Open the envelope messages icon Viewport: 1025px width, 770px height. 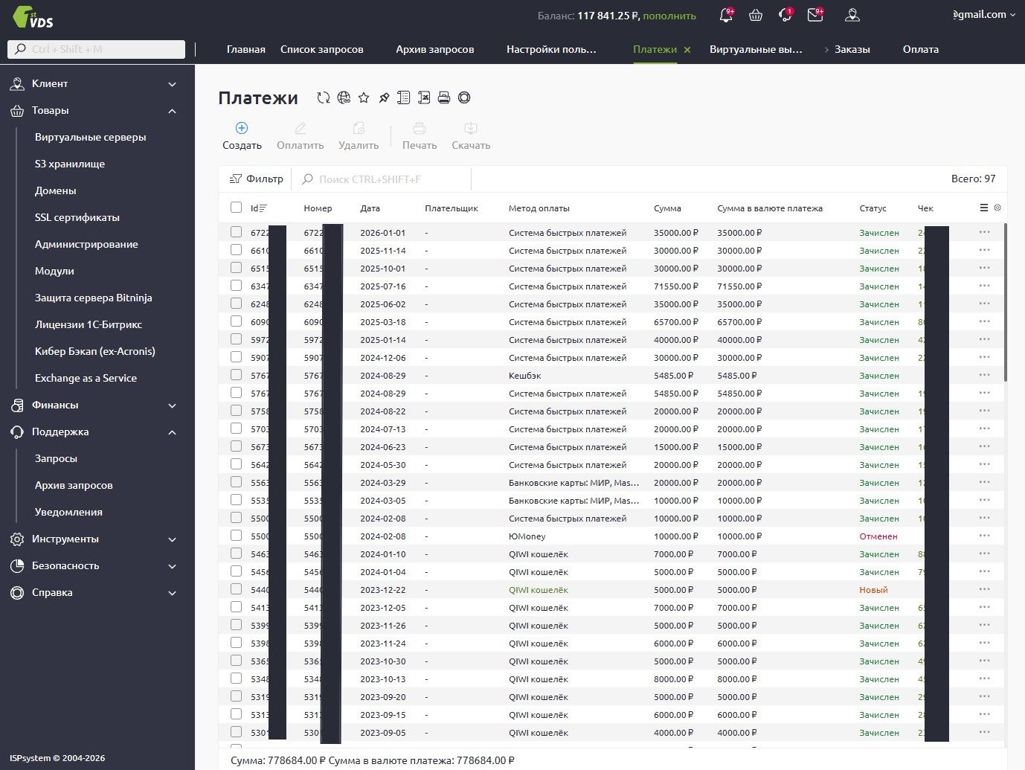(815, 15)
